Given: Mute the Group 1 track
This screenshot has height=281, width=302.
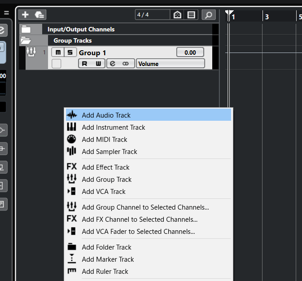Looking at the screenshot, I should click(58, 53).
